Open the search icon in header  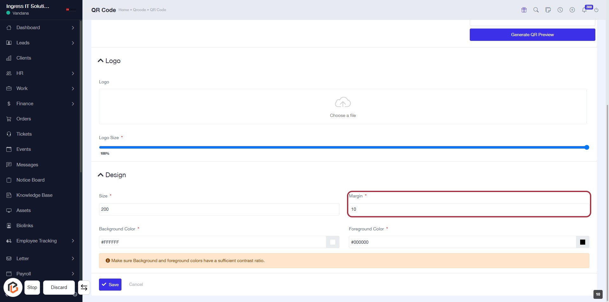click(536, 10)
